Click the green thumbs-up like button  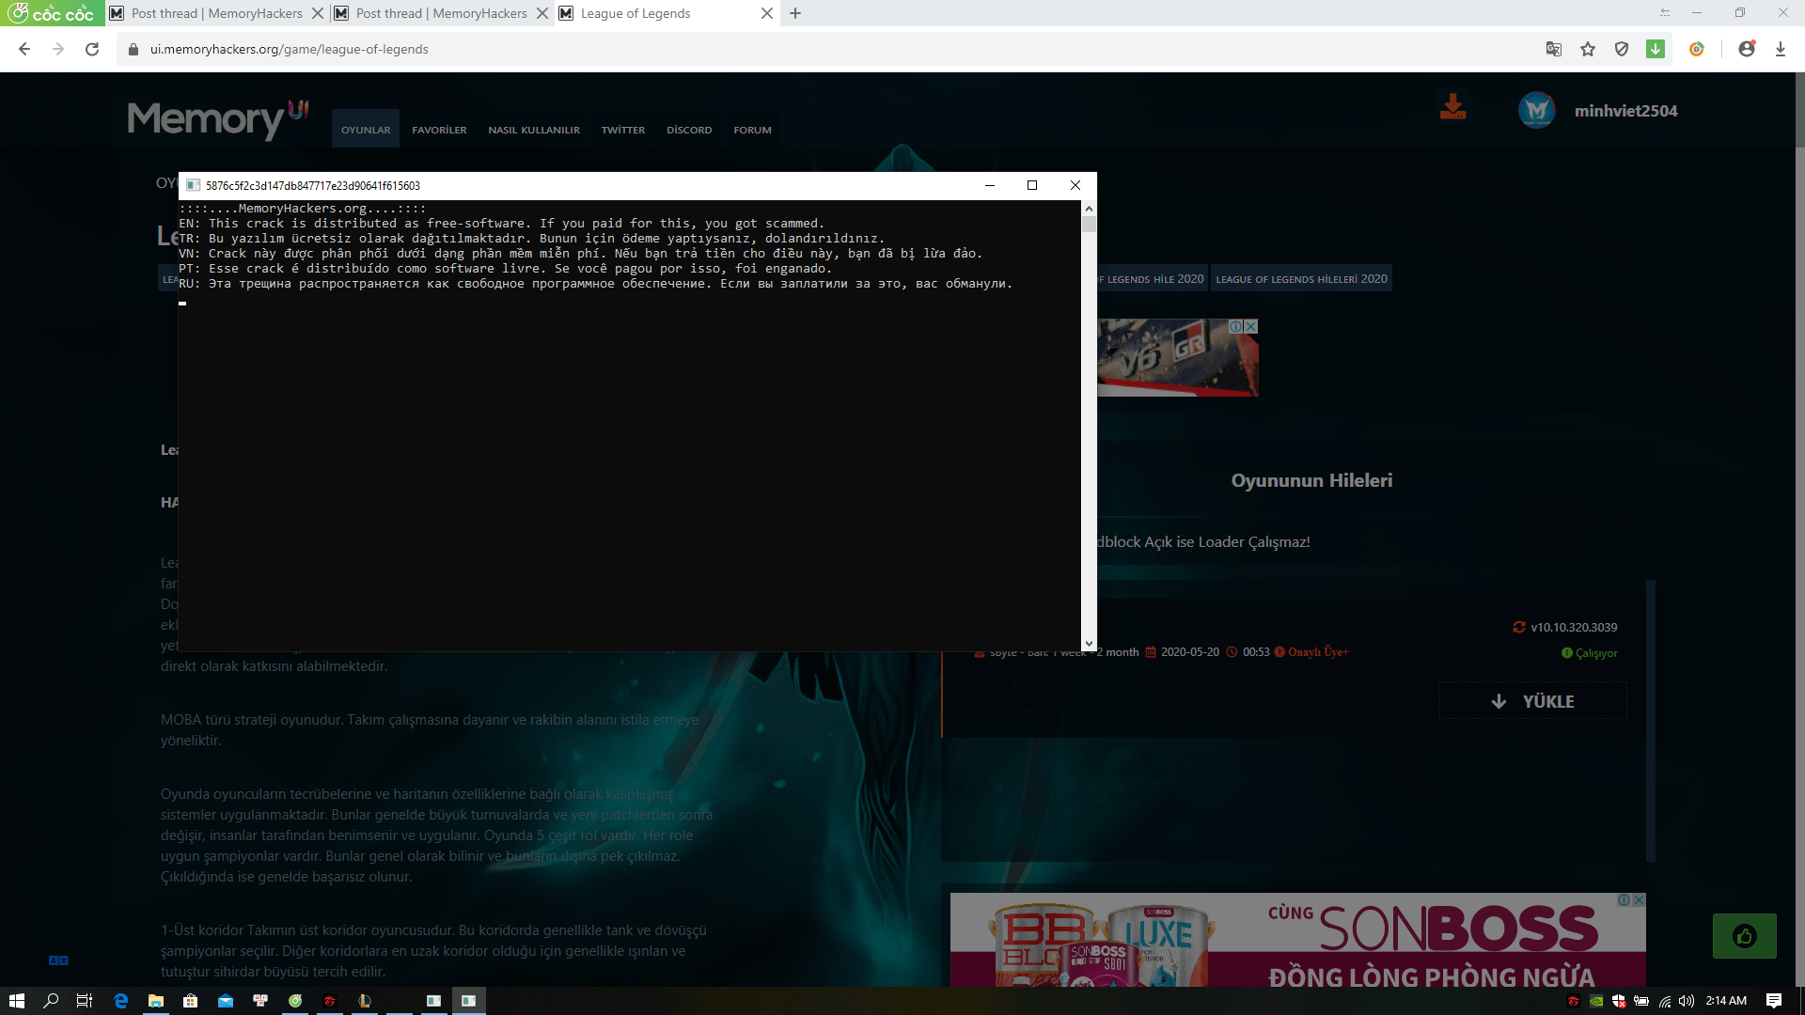click(1745, 936)
